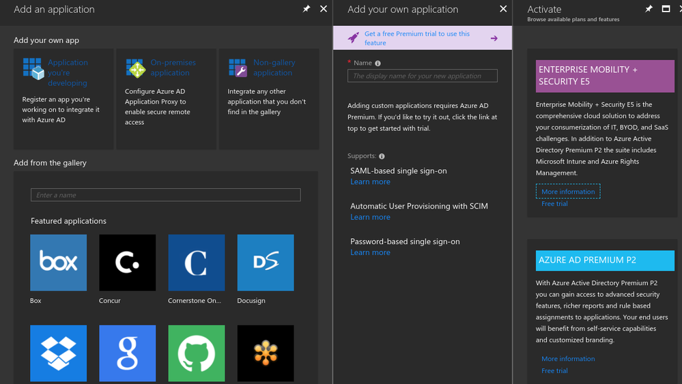
Task: Open the On-premises application link
Action: [x=173, y=68]
